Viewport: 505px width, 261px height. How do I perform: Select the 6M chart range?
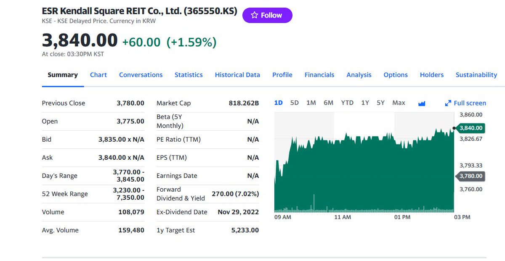329,103
